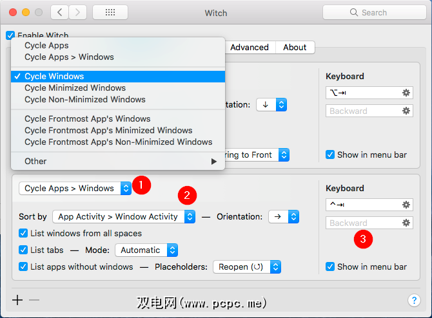The image size is (432, 318).
Task: Click the upper Backward shortcut field
Action: click(x=369, y=111)
